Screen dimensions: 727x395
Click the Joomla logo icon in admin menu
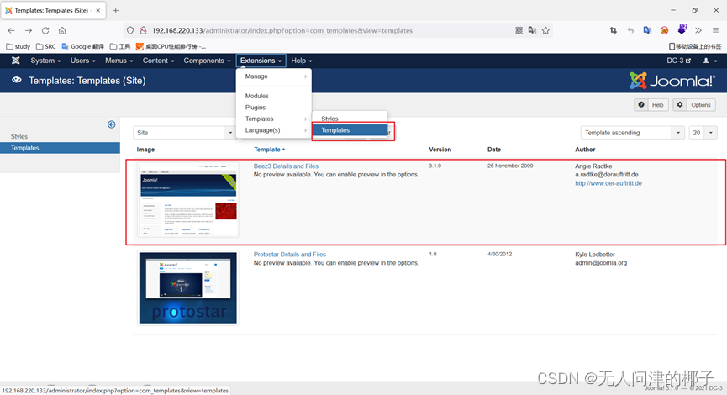[15, 61]
